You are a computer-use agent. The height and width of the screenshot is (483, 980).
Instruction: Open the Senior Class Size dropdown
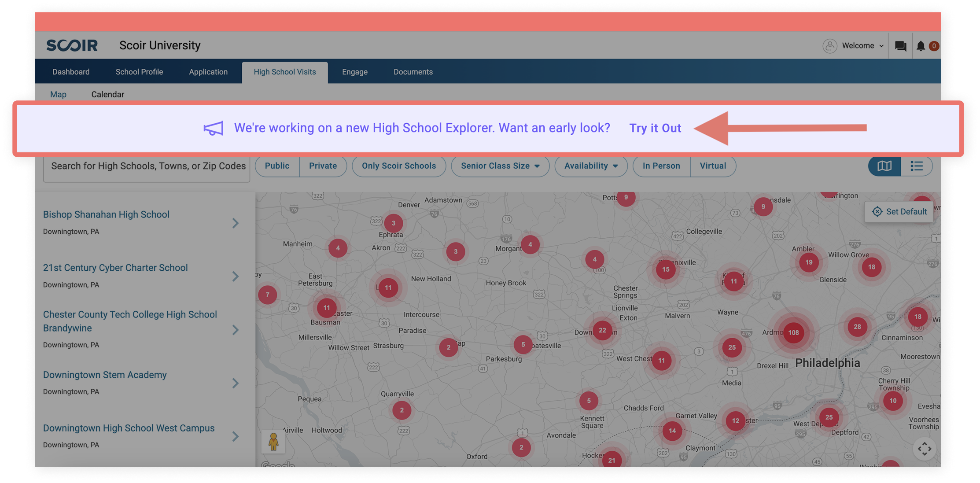pyautogui.click(x=500, y=166)
